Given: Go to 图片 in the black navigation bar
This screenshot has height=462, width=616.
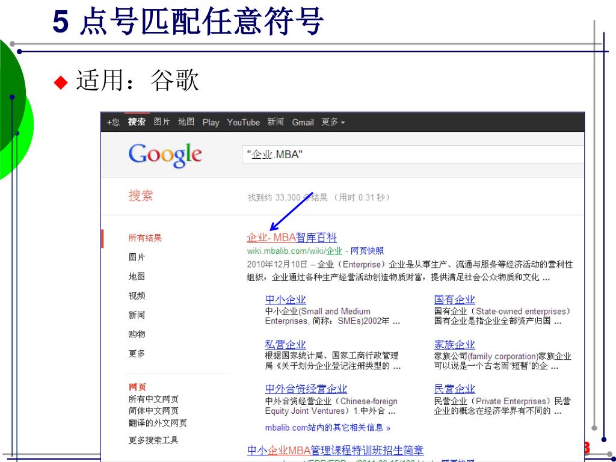Looking at the screenshot, I should pos(162,122).
